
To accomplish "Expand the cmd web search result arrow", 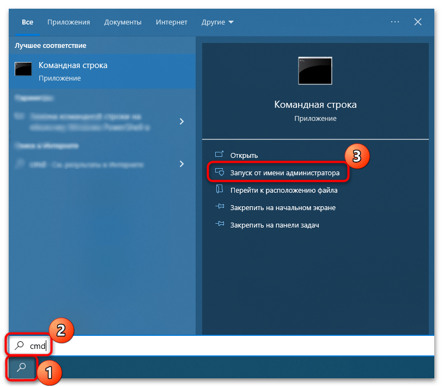I will point(181,164).
